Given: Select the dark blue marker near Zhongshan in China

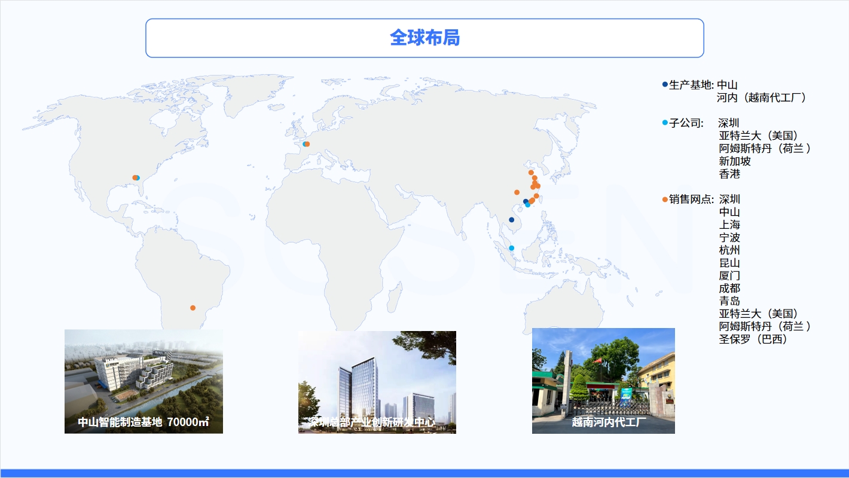Looking at the screenshot, I should [x=525, y=201].
